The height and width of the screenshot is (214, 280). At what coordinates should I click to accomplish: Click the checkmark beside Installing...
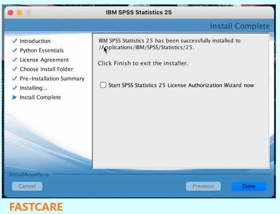[x=14, y=88]
